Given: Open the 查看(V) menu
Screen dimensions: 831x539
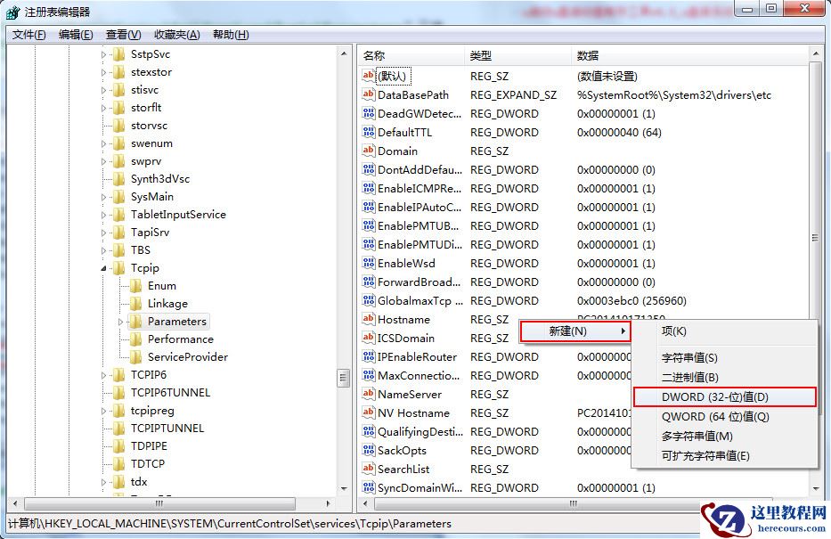Looking at the screenshot, I should click(121, 34).
